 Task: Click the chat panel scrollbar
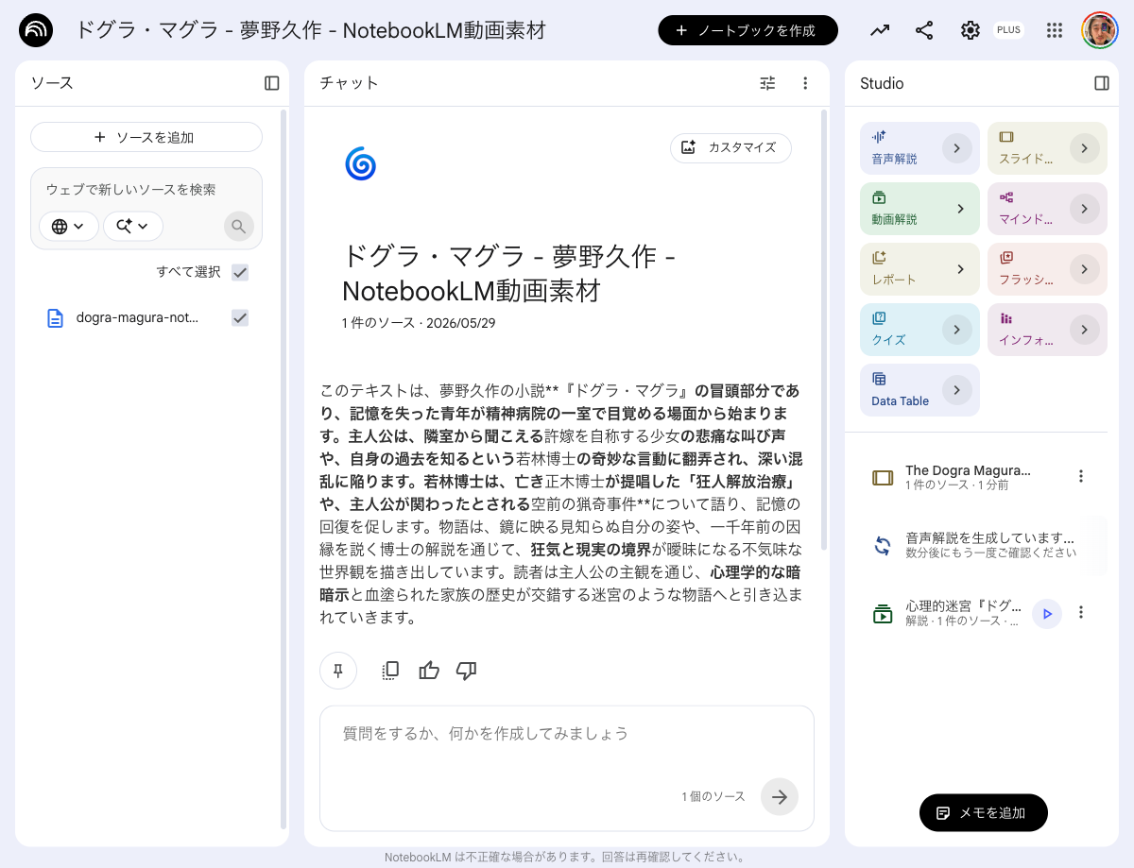pos(824,331)
